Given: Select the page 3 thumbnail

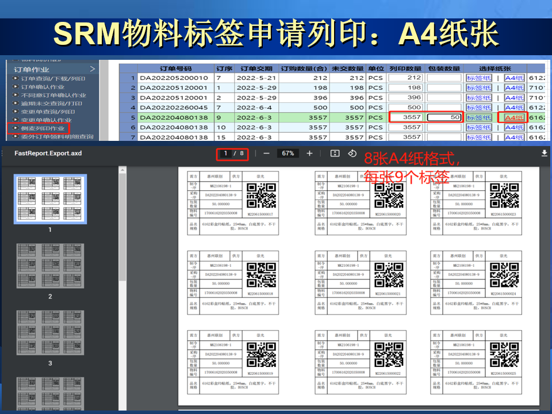Looking at the screenshot, I should (x=50, y=333).
